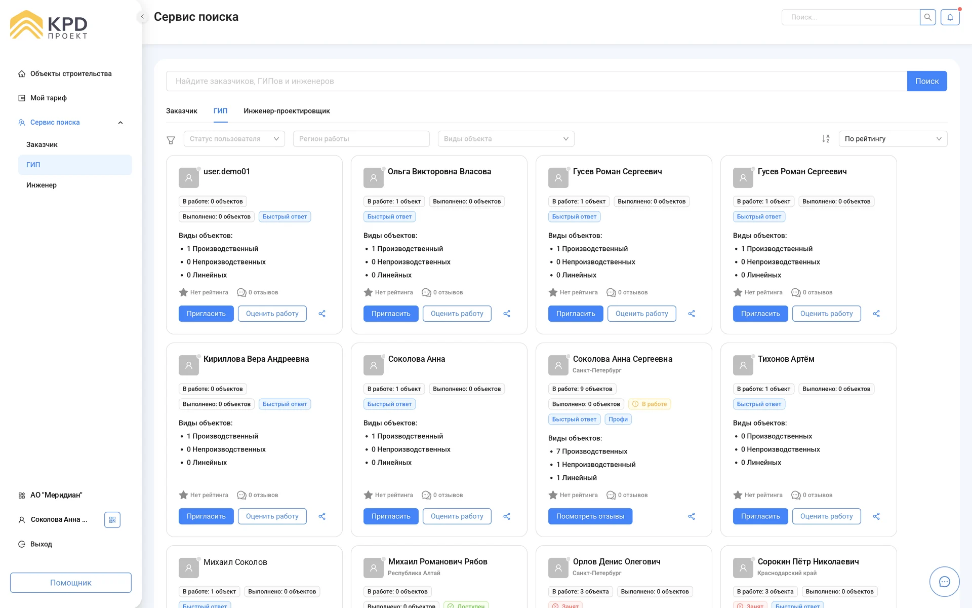Open Виды объекта dropdown

[x=506, y=139]
